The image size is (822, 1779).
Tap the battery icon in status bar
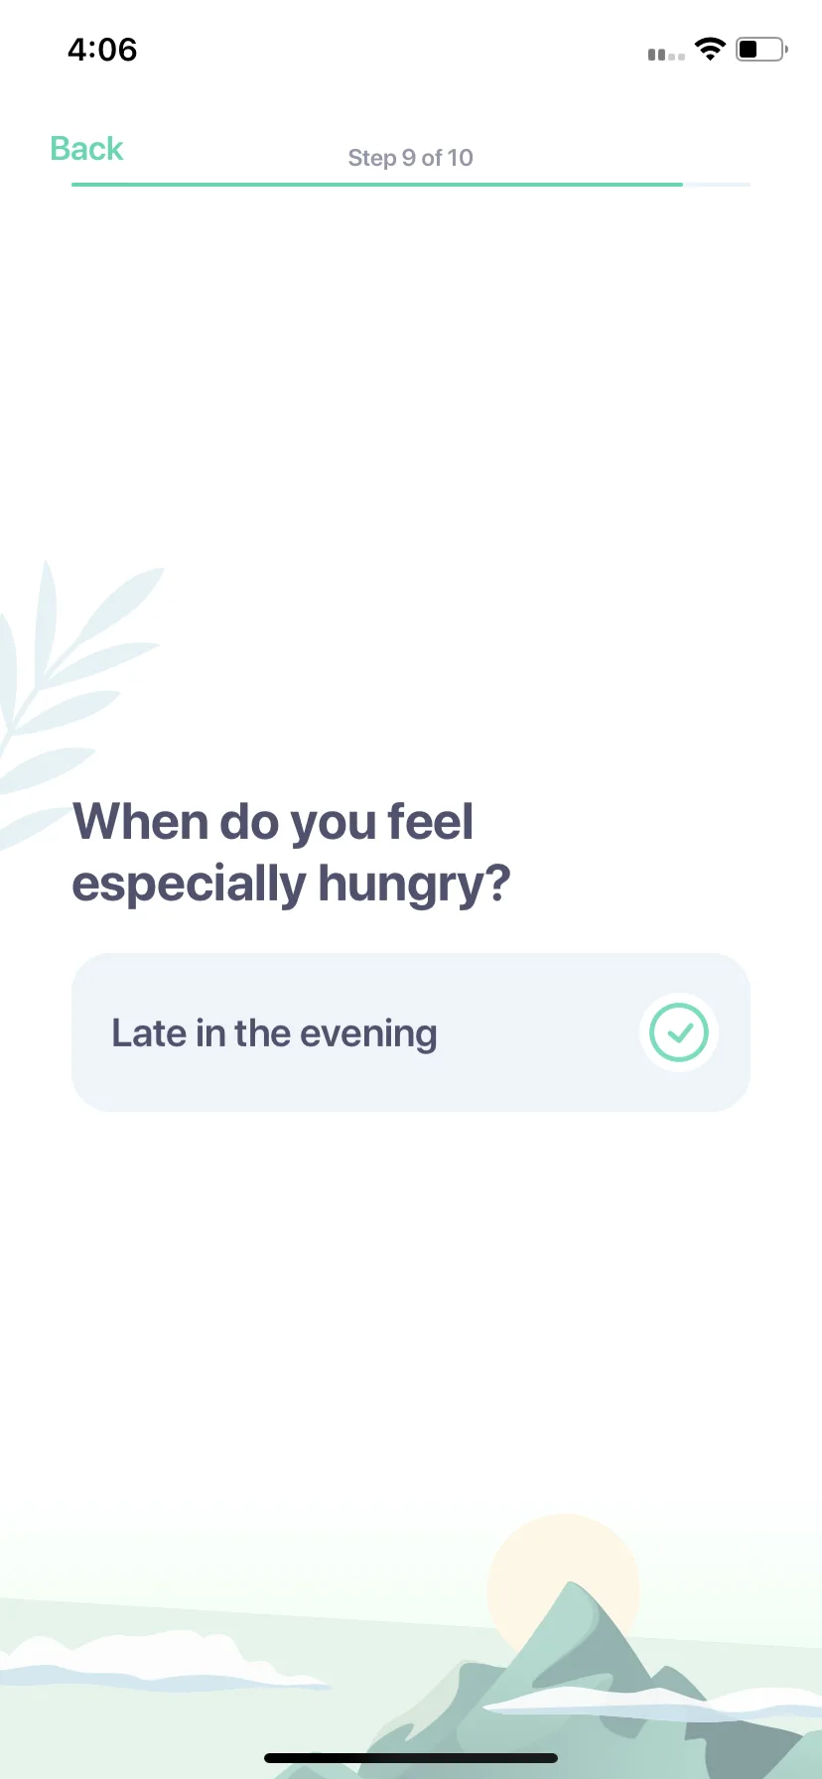761,49
